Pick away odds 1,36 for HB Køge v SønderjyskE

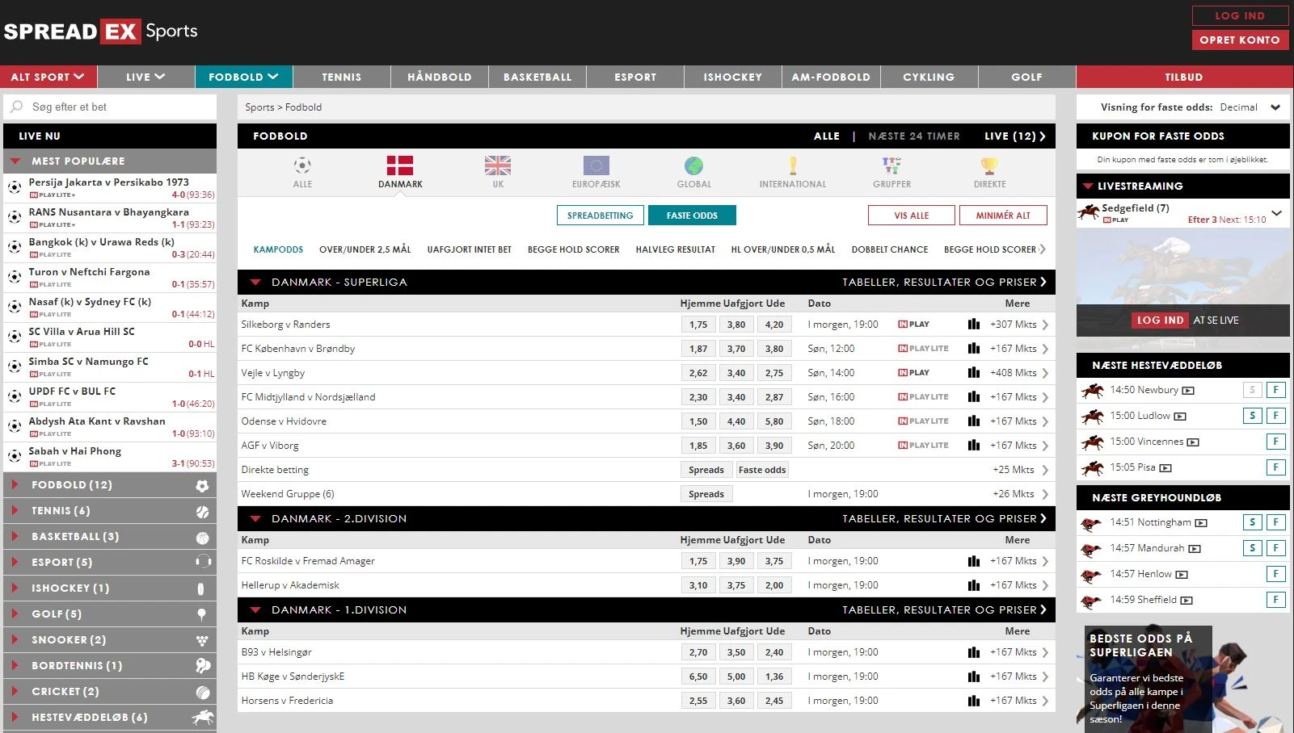click(x=774, y=676)
